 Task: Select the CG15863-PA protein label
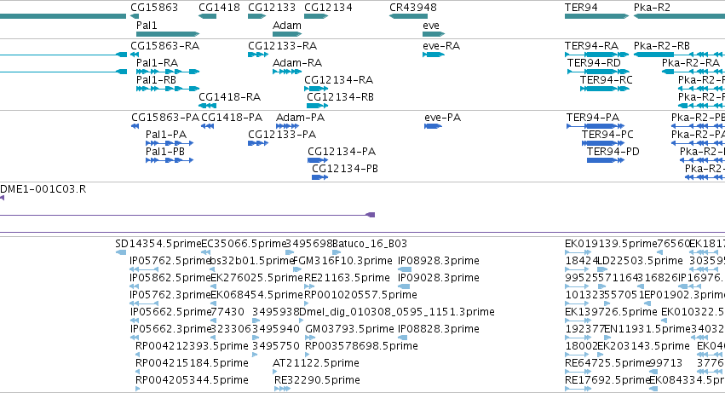coord(165,118)
